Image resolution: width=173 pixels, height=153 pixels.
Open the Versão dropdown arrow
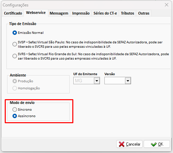coord(128,81)
